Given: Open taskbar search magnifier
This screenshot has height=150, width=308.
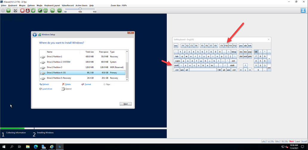Looking at the screenshot, I should pos(12,146).
